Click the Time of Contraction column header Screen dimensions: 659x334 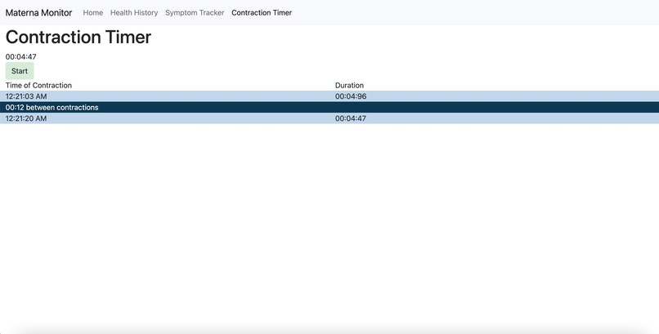coord(38,85)
